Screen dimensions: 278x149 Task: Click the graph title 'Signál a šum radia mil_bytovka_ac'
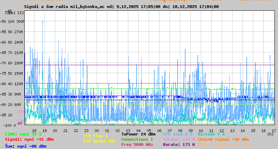(x=64, y=7)
